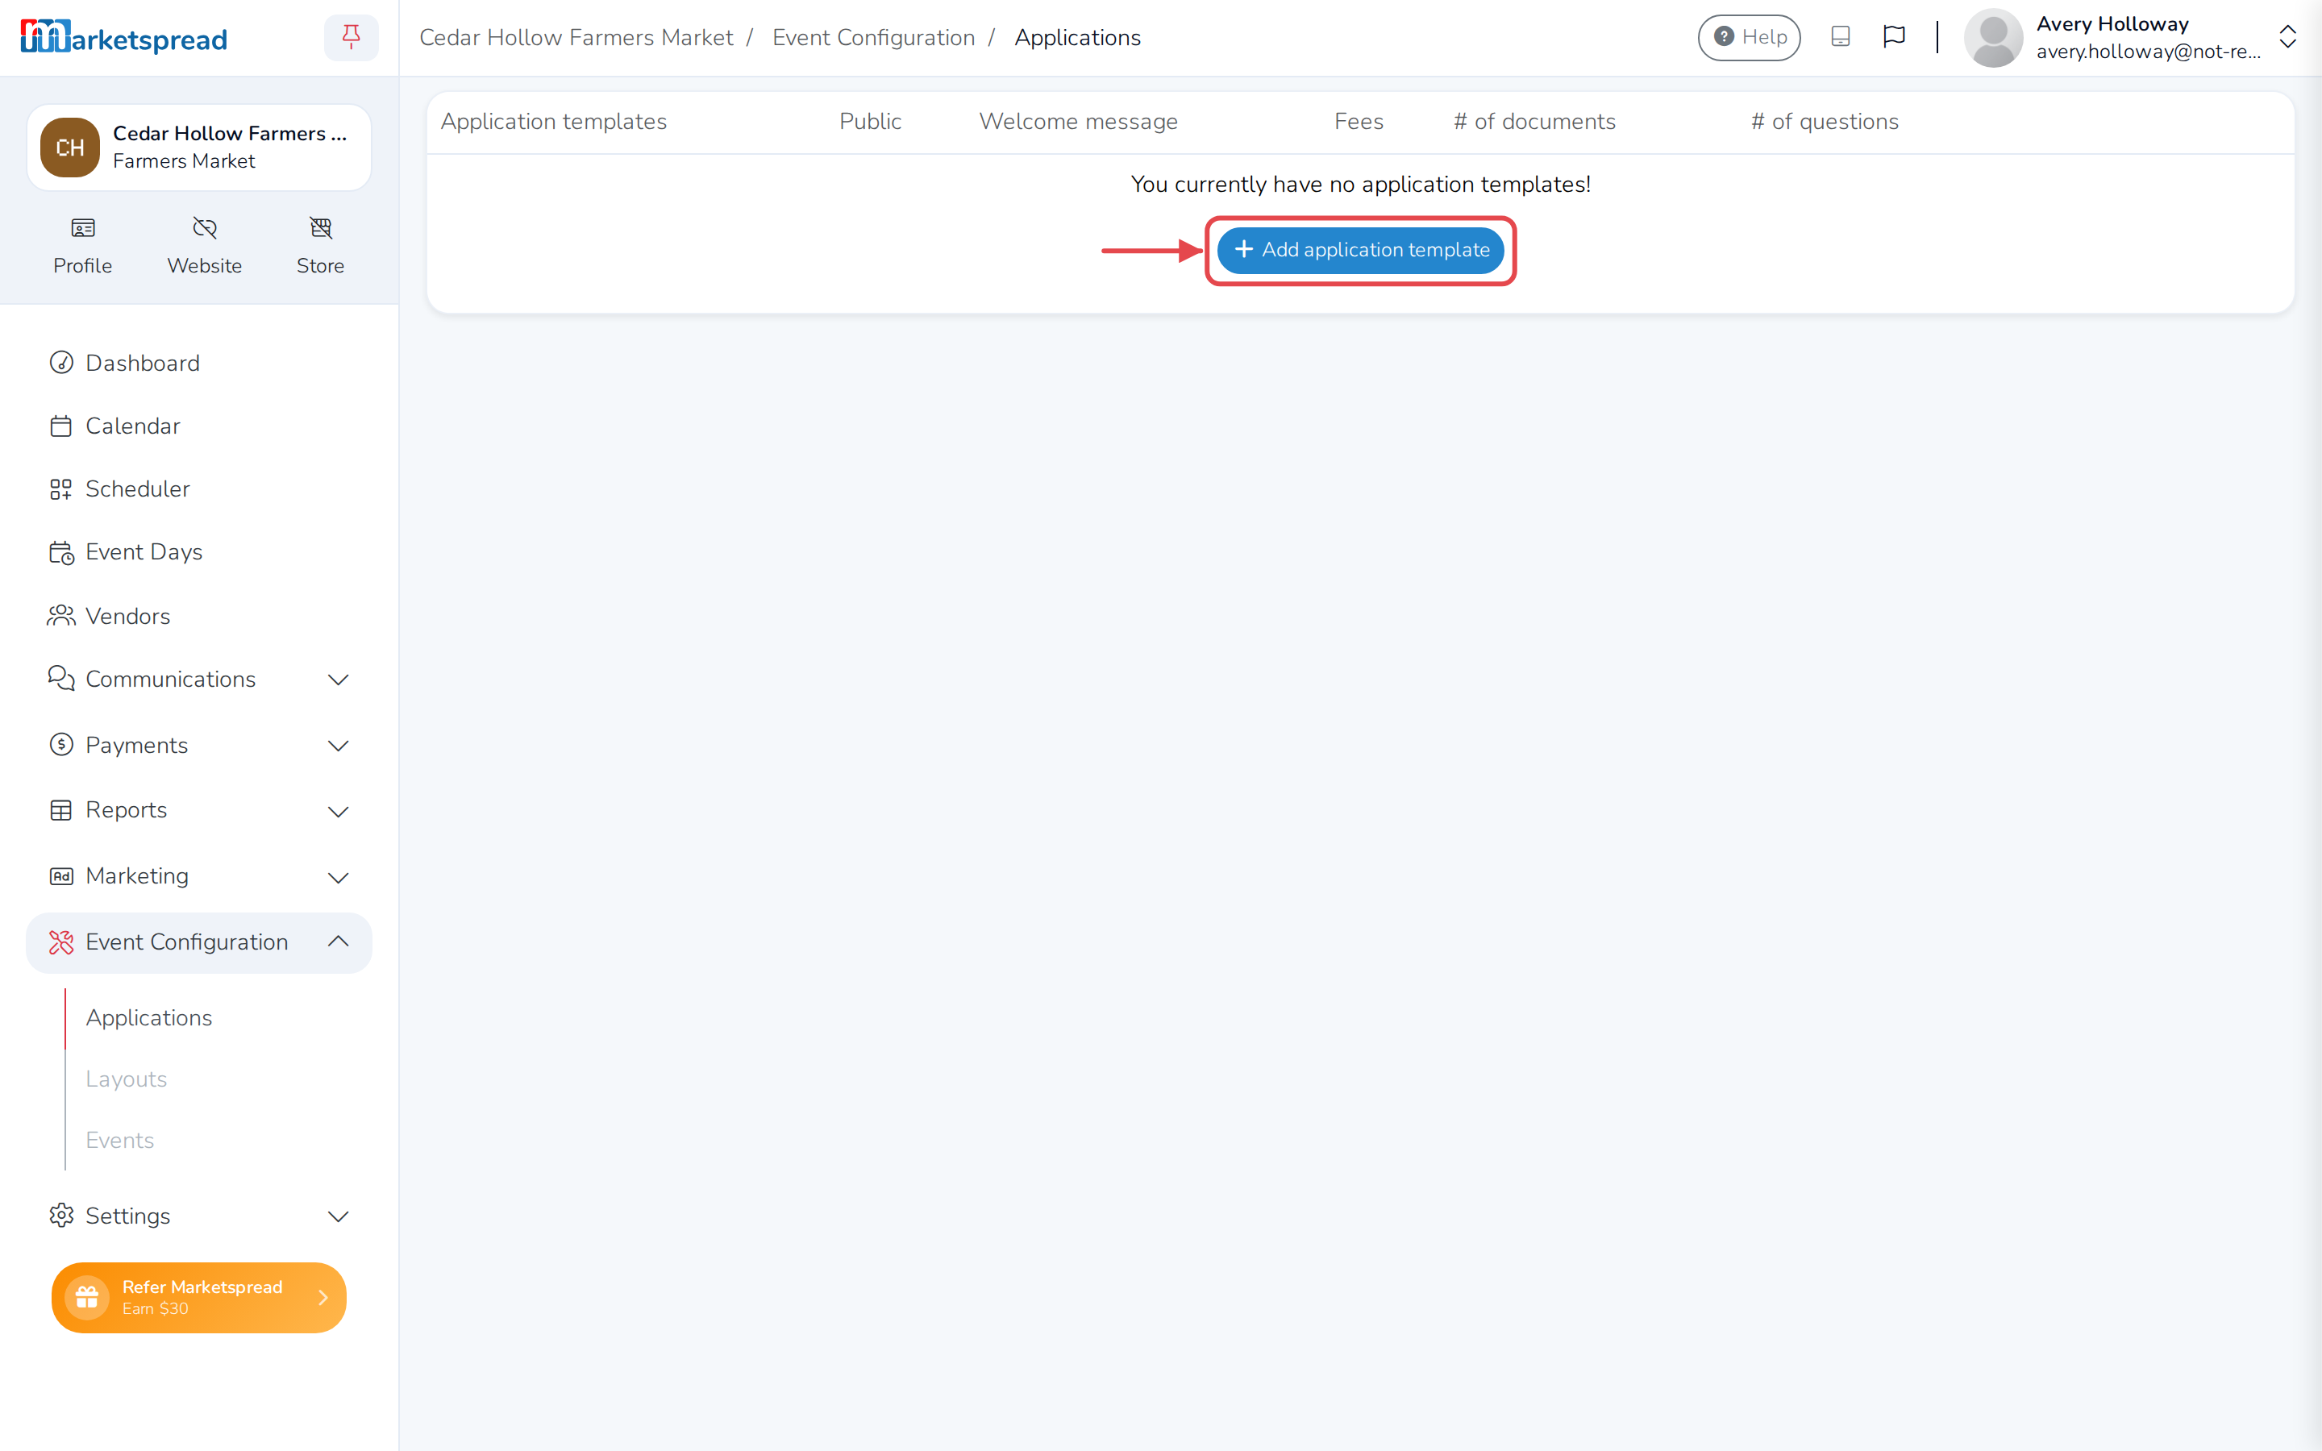The height and width of the screenshot is (1451, 2322).
Task: Click the Help button
Action: point(1750,37)
